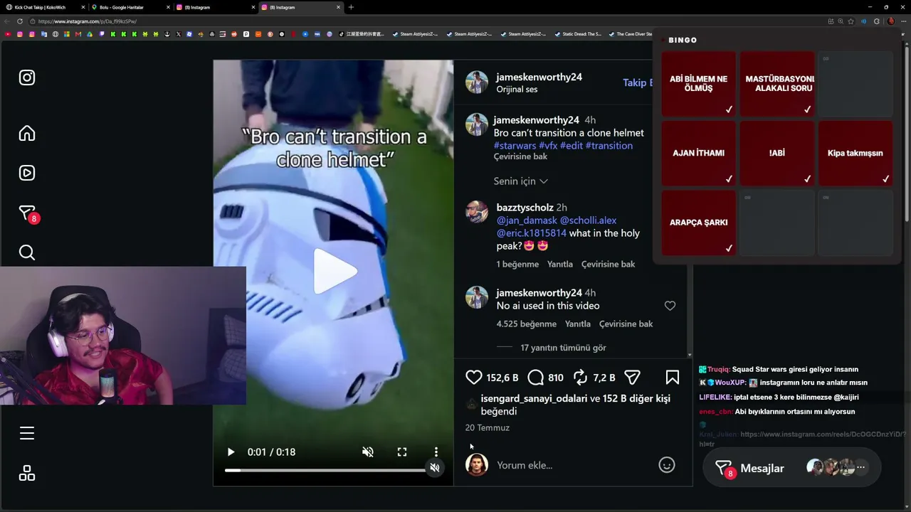911x512 pixels.
Task: Open the "The Cave Diver Ste..." bookmark
Action: click(630, 34)
